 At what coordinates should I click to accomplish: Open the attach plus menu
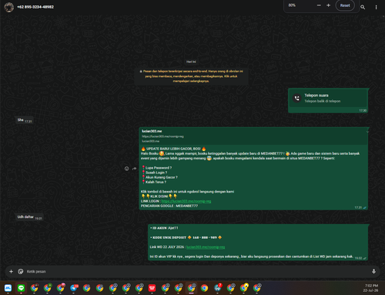11,271
